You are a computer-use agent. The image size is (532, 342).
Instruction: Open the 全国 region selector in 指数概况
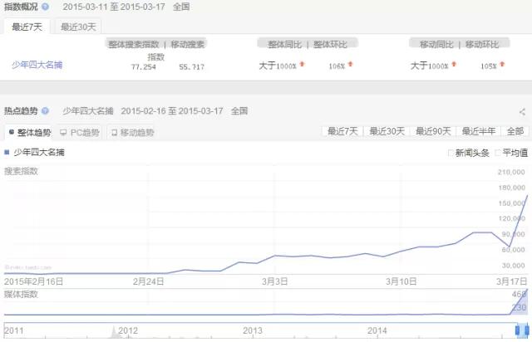coord(180,7)
